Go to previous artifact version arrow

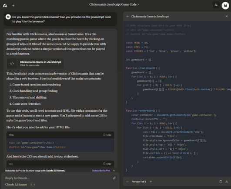point(127,182)
